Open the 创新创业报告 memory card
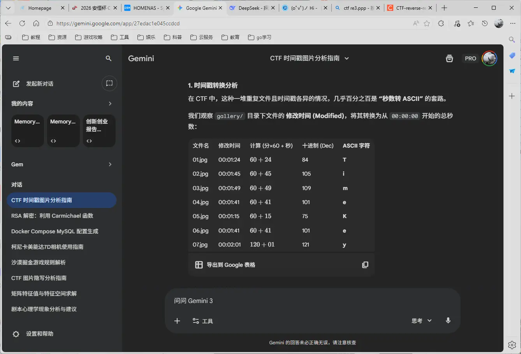521x354 pixels. coord(99,130)
